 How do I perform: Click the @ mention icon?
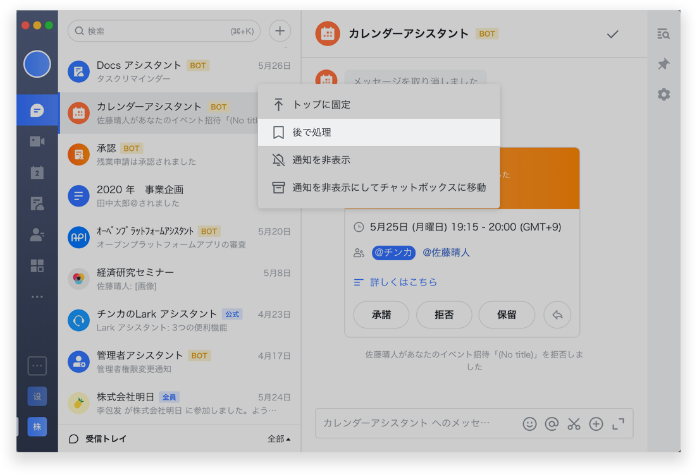(552, 424)
